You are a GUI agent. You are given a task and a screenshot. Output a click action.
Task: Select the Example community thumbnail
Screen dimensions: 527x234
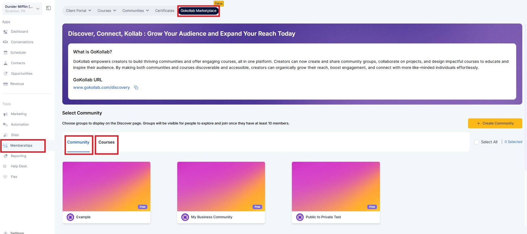pyautogui.click(x=106, y=186)
